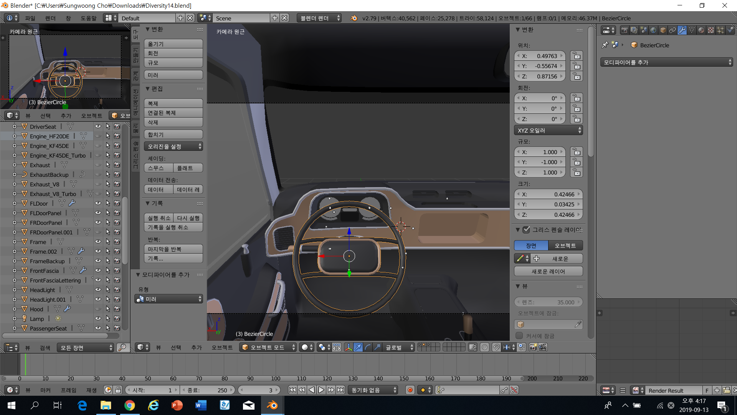Select the translate manipulator arrow icon

pos(358,347)
